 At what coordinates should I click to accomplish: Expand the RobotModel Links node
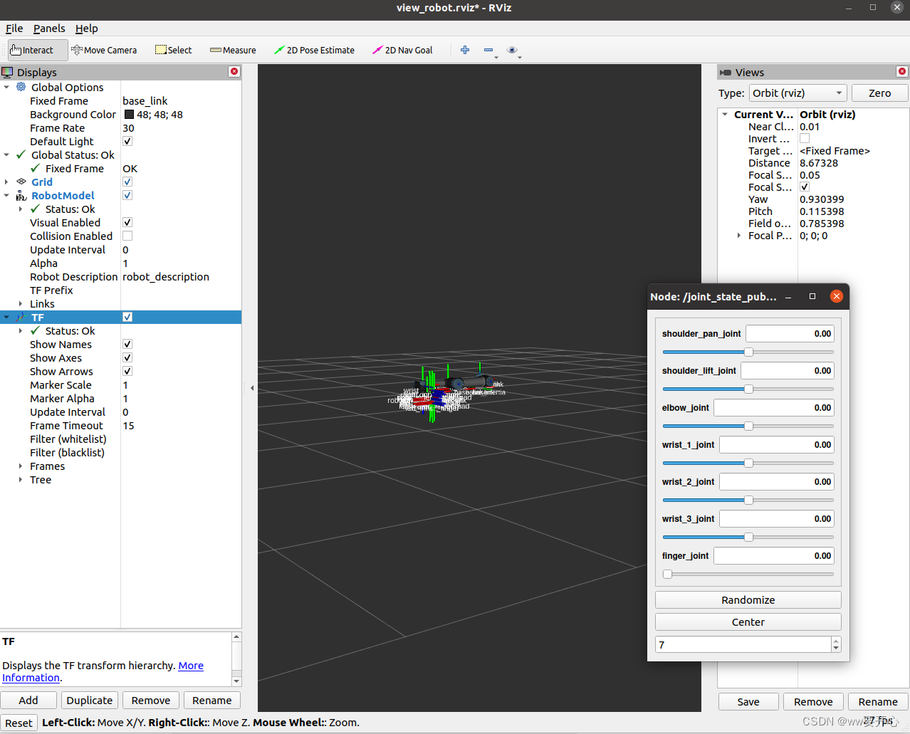[21, 303]
